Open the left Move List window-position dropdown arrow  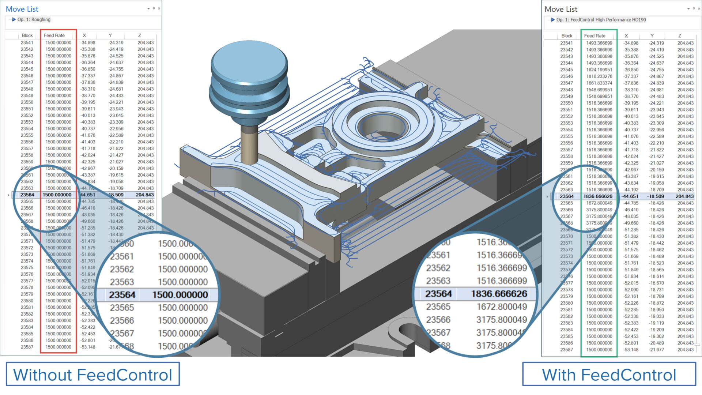pos(148,8)
